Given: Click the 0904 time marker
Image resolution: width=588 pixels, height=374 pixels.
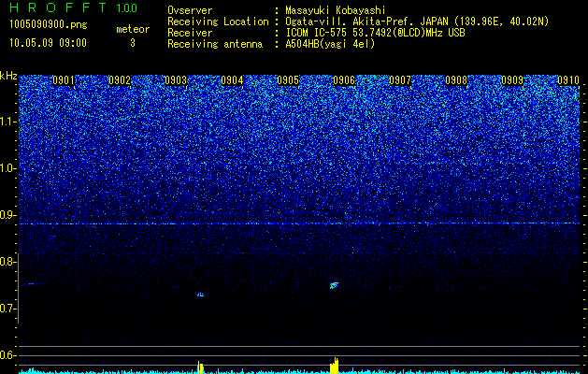Looking at the screenshot, I should point(232,80).
